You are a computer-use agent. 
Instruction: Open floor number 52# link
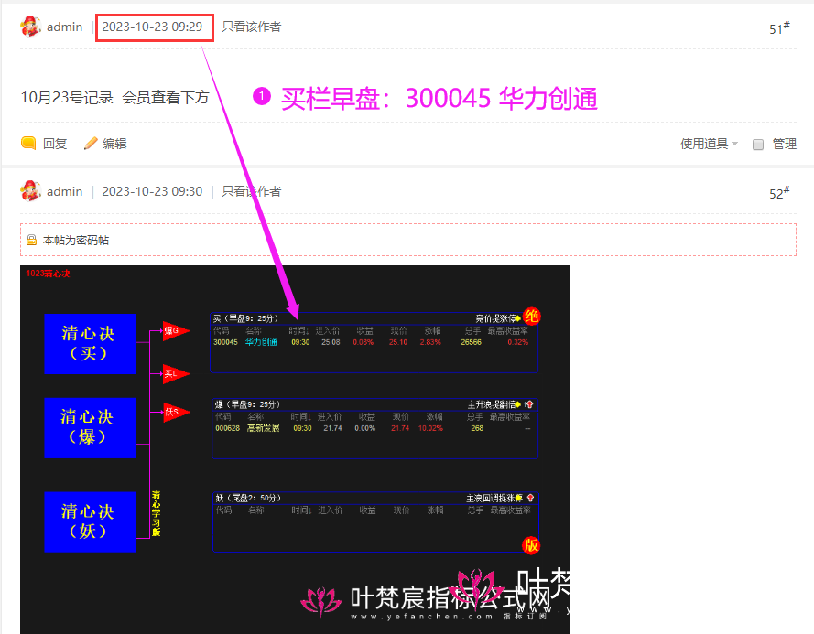[x=779, y=192]
